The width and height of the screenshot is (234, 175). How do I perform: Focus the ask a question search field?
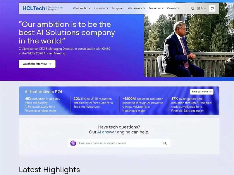click(x=119, y=143)
